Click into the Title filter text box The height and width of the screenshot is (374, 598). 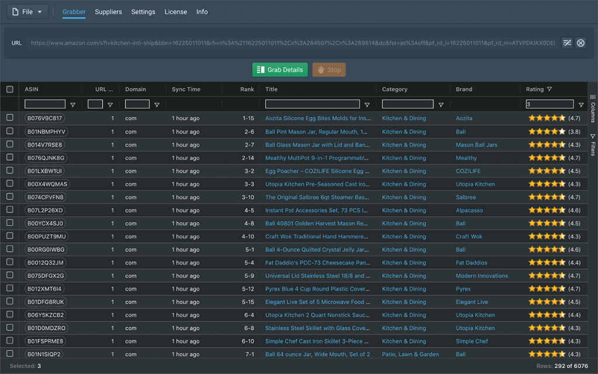tap(314, 105)
